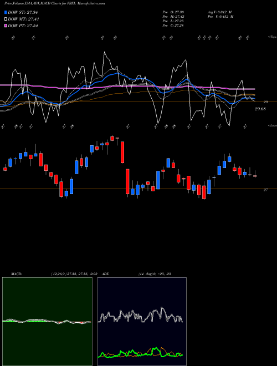Screen dimensions: 277x366
Task: Select the 'DOW PT: 27.54' legend label
Action: pos(23,26)
